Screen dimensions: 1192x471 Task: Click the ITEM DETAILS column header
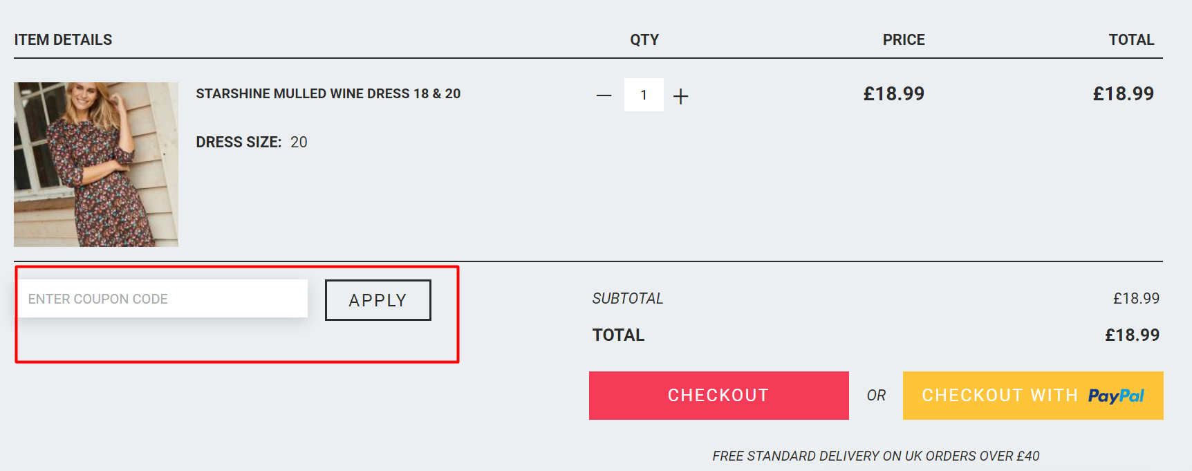click(63, 39)
